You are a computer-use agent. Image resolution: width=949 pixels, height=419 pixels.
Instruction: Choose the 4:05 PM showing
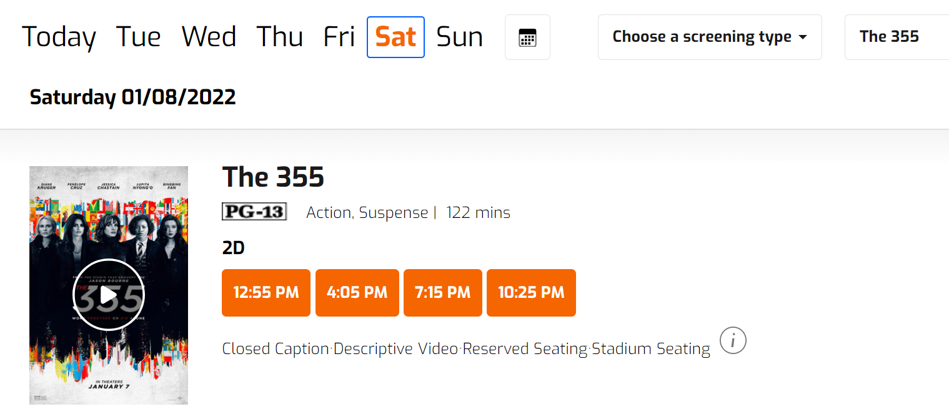(357, 293)
